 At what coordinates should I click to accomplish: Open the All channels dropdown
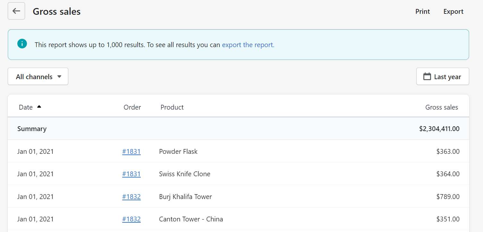click(38, 76)
